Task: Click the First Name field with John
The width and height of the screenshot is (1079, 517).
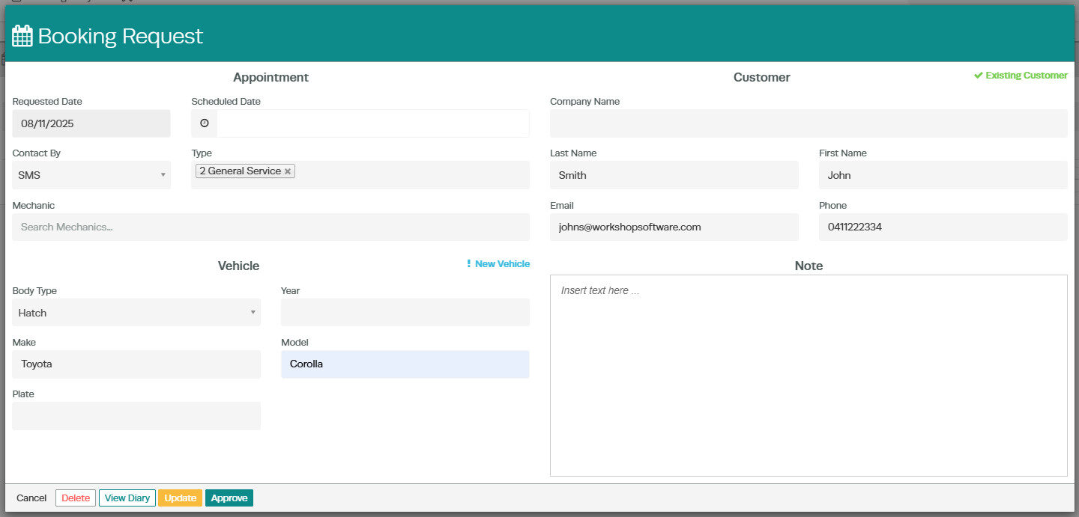Action: pyautogui.click(x=943, y=175)
